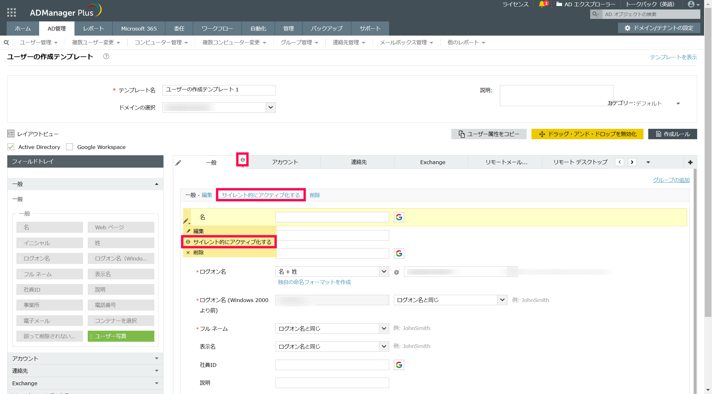Image resolution: width=712 pixels, height=394 pixels.
Task: Toggle the レイアウトビュー layout view
Action: point(11,134)
